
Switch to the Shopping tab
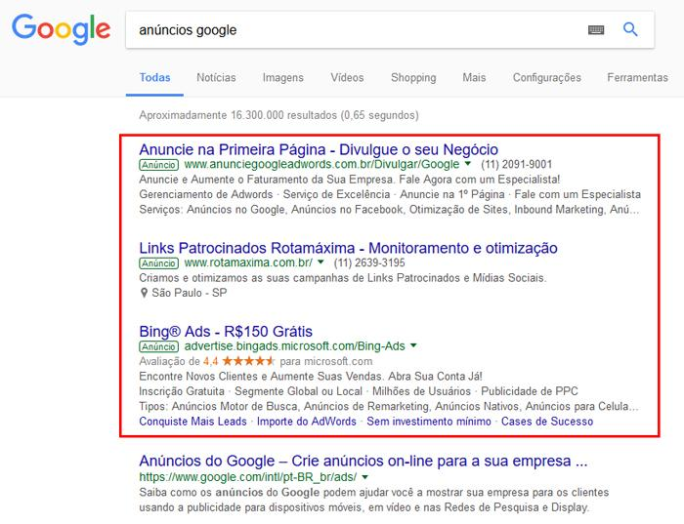pyautogui.click(x=413, y=77)
